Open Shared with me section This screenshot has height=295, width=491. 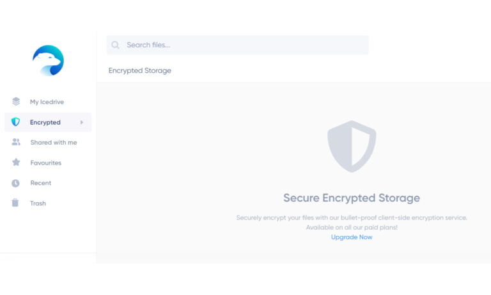(48, 142)
